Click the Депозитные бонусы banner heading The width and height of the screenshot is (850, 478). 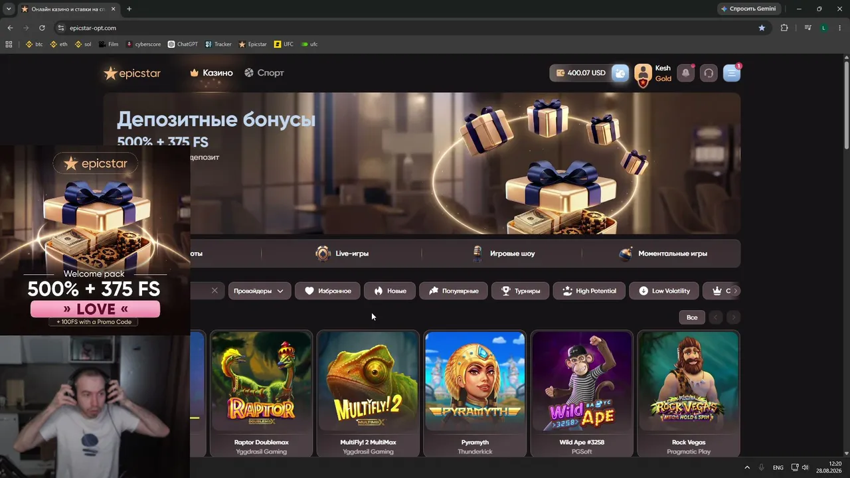pos(216,119)
